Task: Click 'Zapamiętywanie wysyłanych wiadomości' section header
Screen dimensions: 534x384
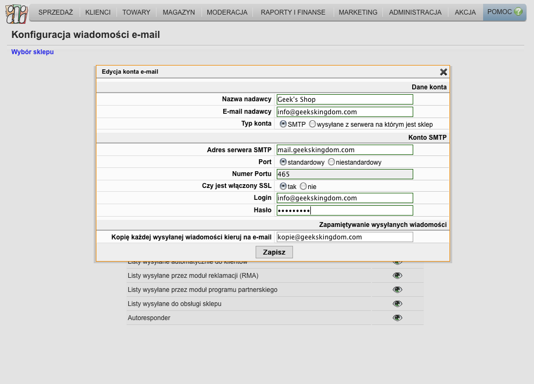Action: point(383,225)
